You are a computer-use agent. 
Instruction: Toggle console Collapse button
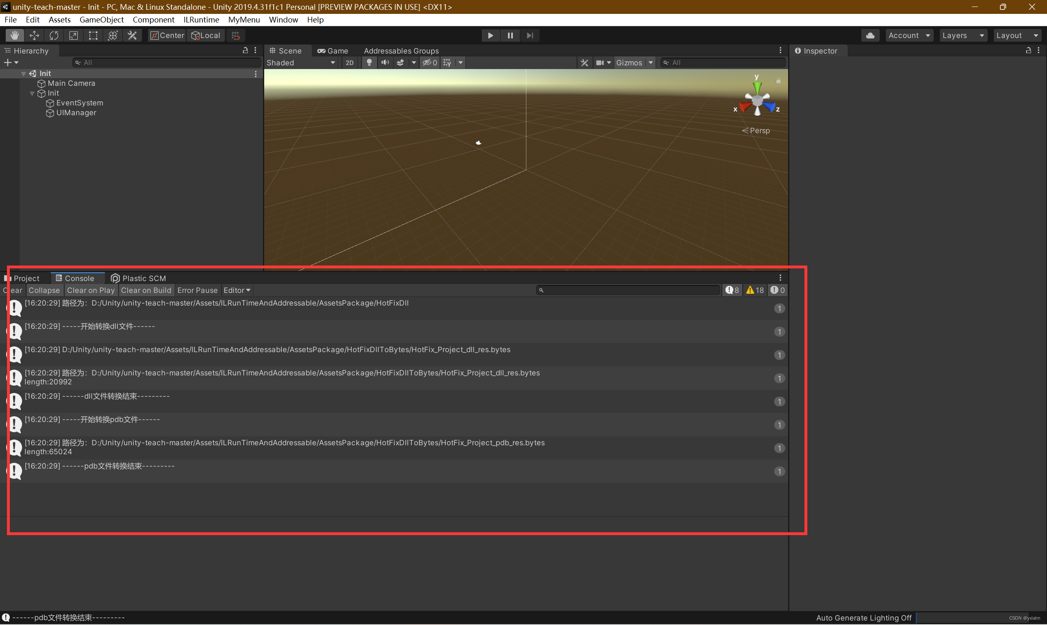[44, 290]
